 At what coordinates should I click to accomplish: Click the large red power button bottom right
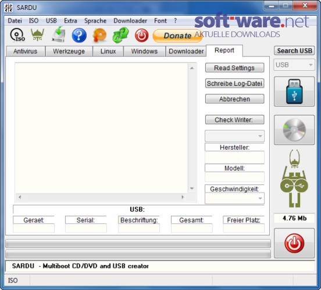point(294,243)
